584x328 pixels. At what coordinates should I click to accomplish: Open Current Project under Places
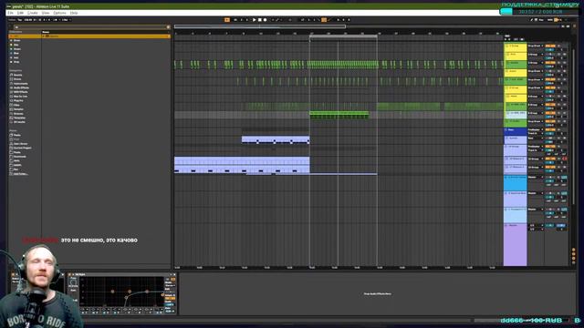click(x=21, y=148)
